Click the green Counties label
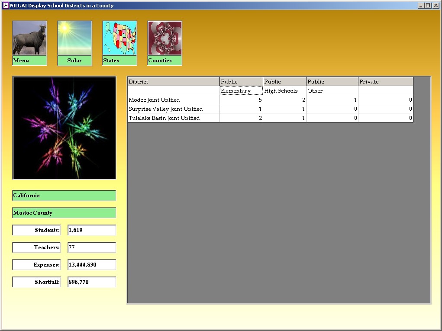Image resolution: width=442 pixels, height=331 pixels. (165, 61)
